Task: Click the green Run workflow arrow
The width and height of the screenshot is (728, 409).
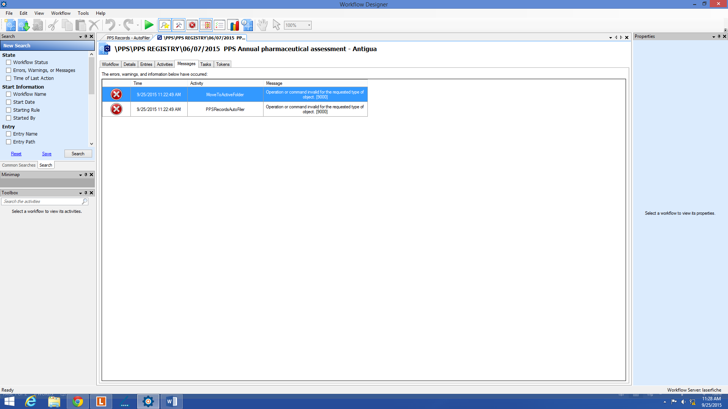Action: coord(149,25)
